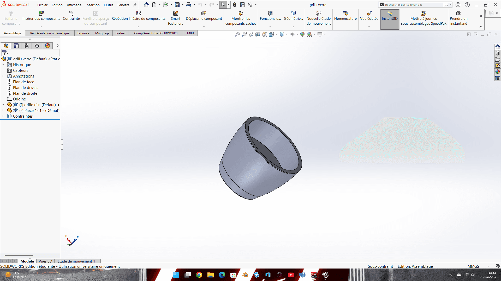
Task: Expand the Pièce 1<1> component node
Action: click(3, 110)
